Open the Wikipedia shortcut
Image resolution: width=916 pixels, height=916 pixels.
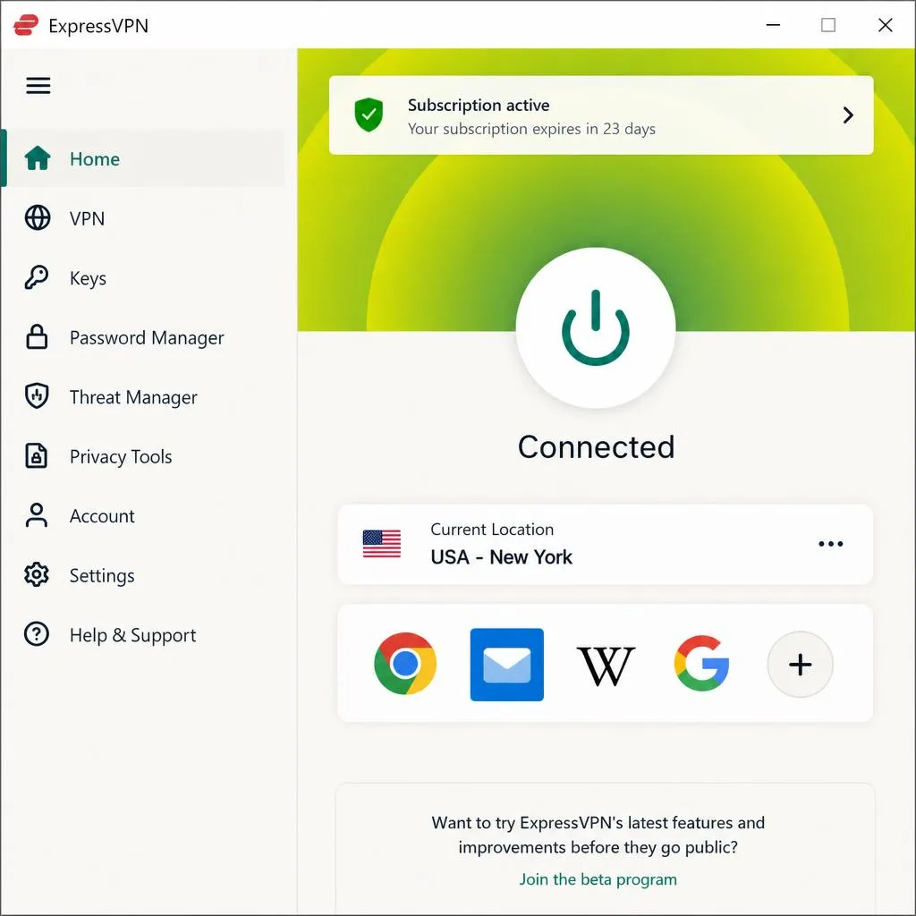(606, 666)
